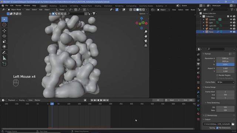
Task: Open the timeline Marker menu
Action: [x=37, y=100]
